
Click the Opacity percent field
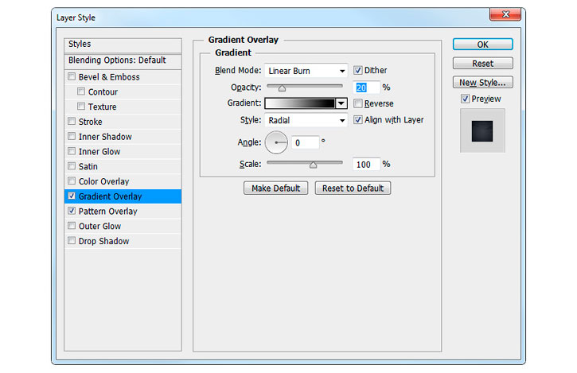(366, 87)
